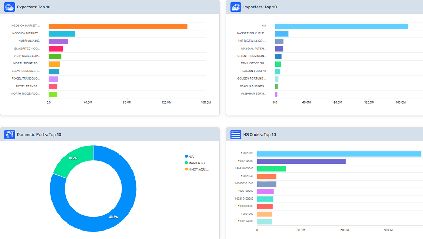Select the NASSER BIN KHALE... importer bar
This screenshot has width=423, height=239.
pyautogui.click(x=282, y=34)
